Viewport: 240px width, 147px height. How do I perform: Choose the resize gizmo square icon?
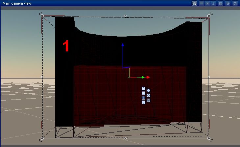(x=148, y=100)
